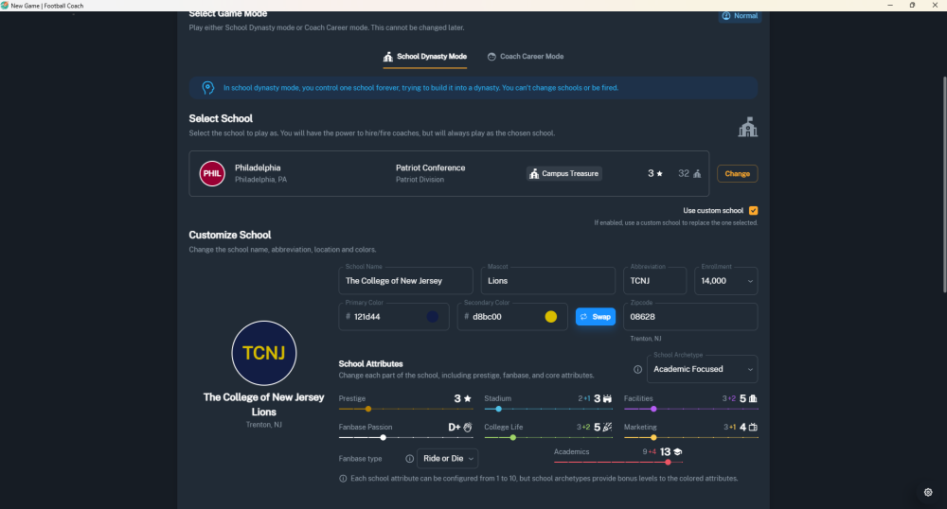This screenshot has width=947, height=509.
Task: Open the Ride or Die fanbase dropdown
Action: (x=448, y=459)
